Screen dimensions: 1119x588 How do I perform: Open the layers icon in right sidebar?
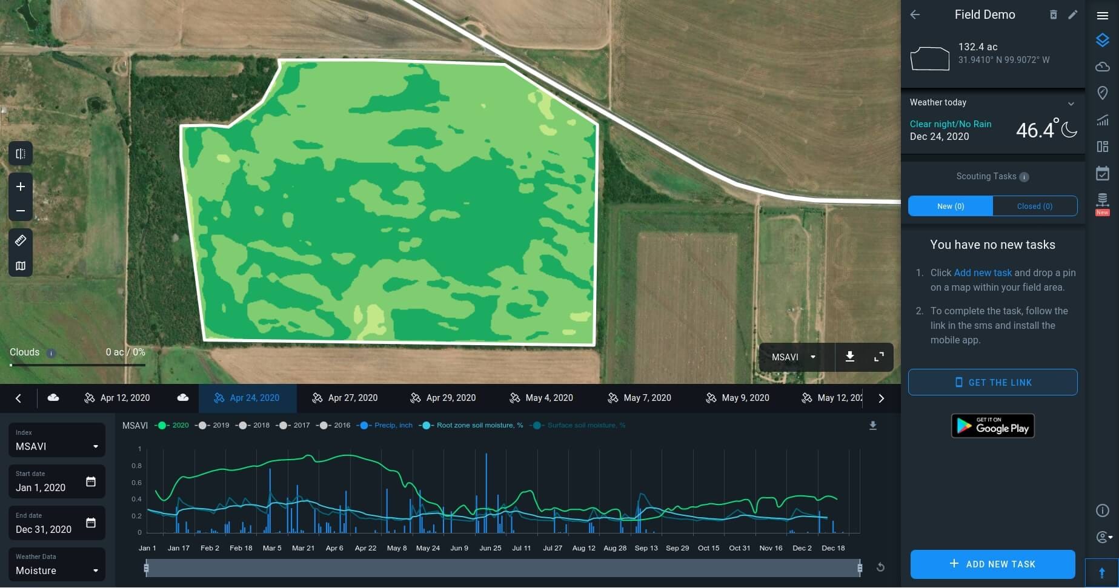pos(1103,41)
